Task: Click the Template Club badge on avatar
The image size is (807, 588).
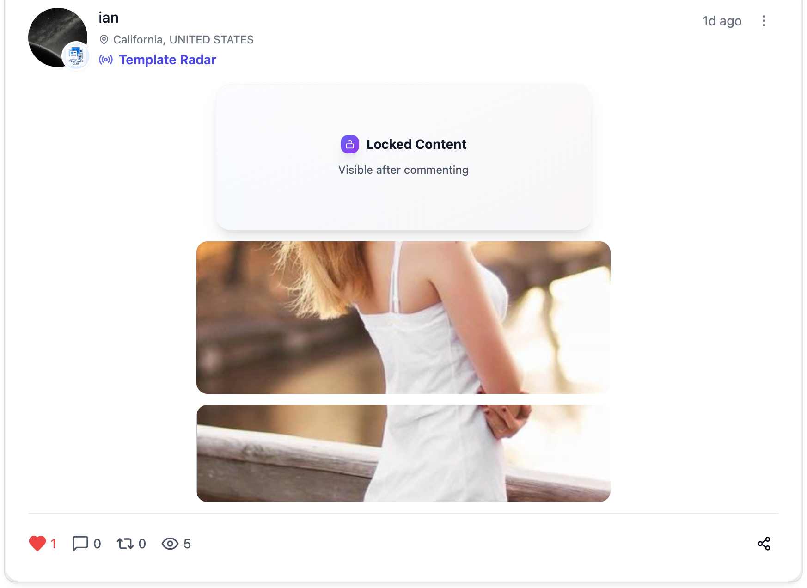Action: click(76, 56)
